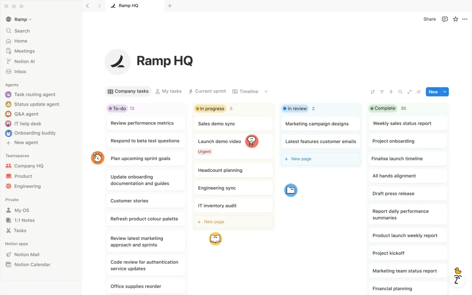Open the sort options icon
Screen dimensions: 472x295
373,92
